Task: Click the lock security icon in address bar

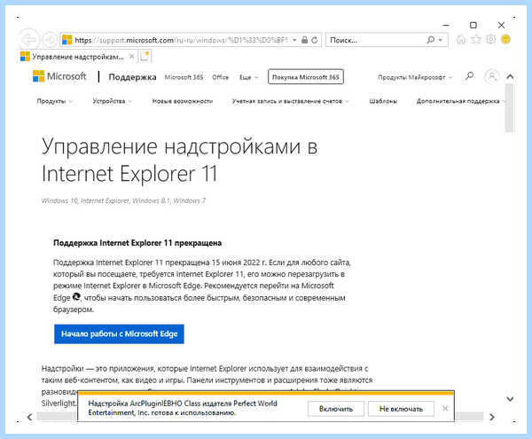Action: click(x=304, y=40)
